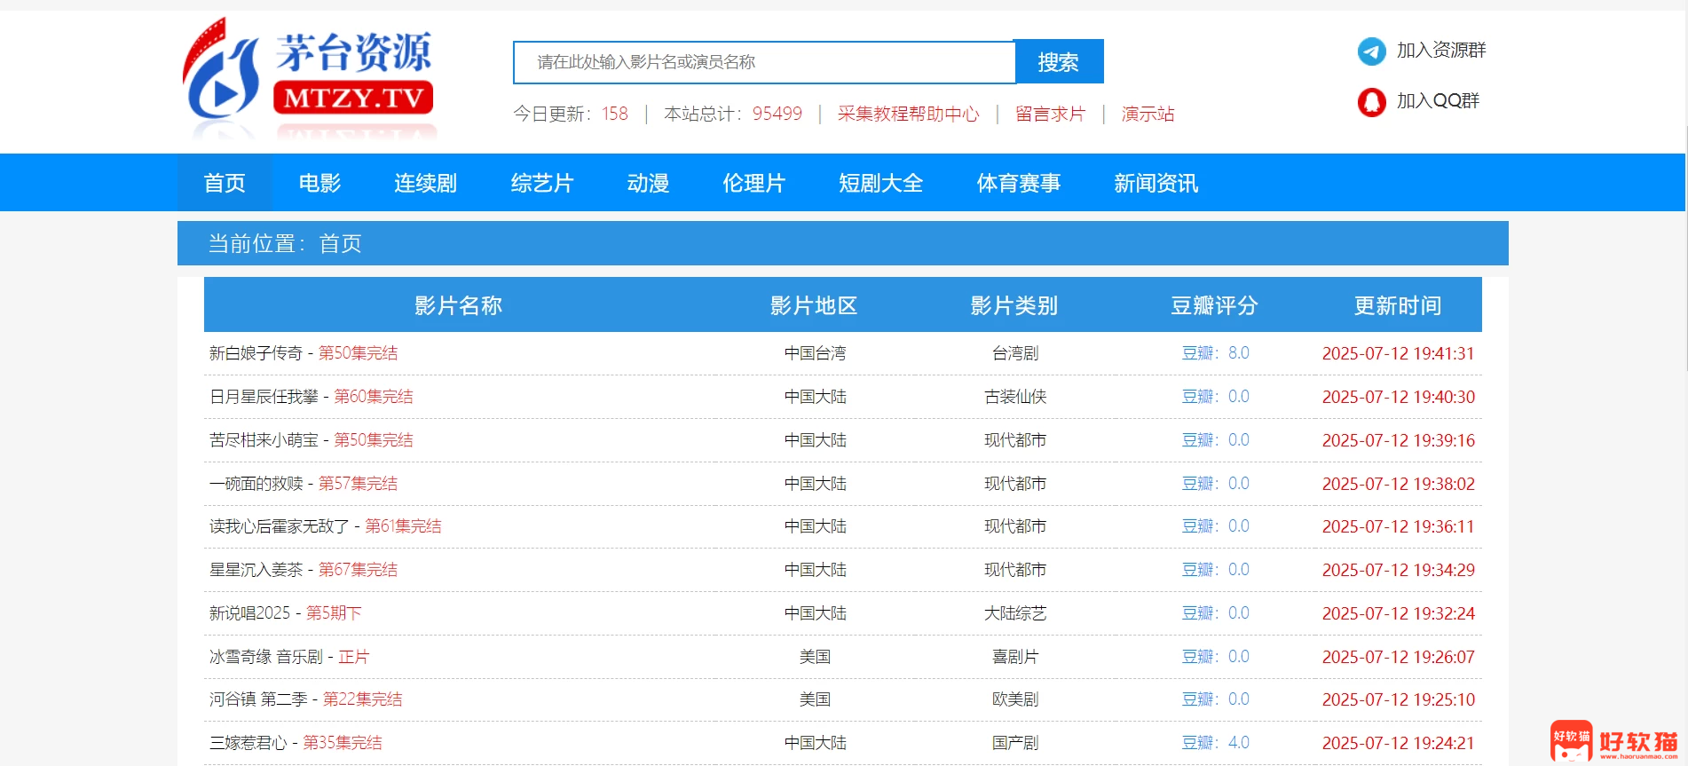
Task: Click the site total count 95499
Action: pyautogui.click(x=777, y=114)
